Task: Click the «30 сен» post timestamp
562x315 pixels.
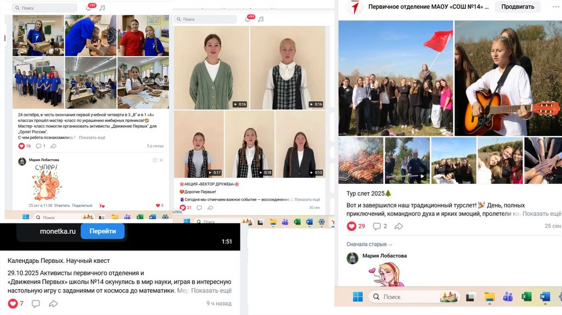Action: tap(314, 207)
